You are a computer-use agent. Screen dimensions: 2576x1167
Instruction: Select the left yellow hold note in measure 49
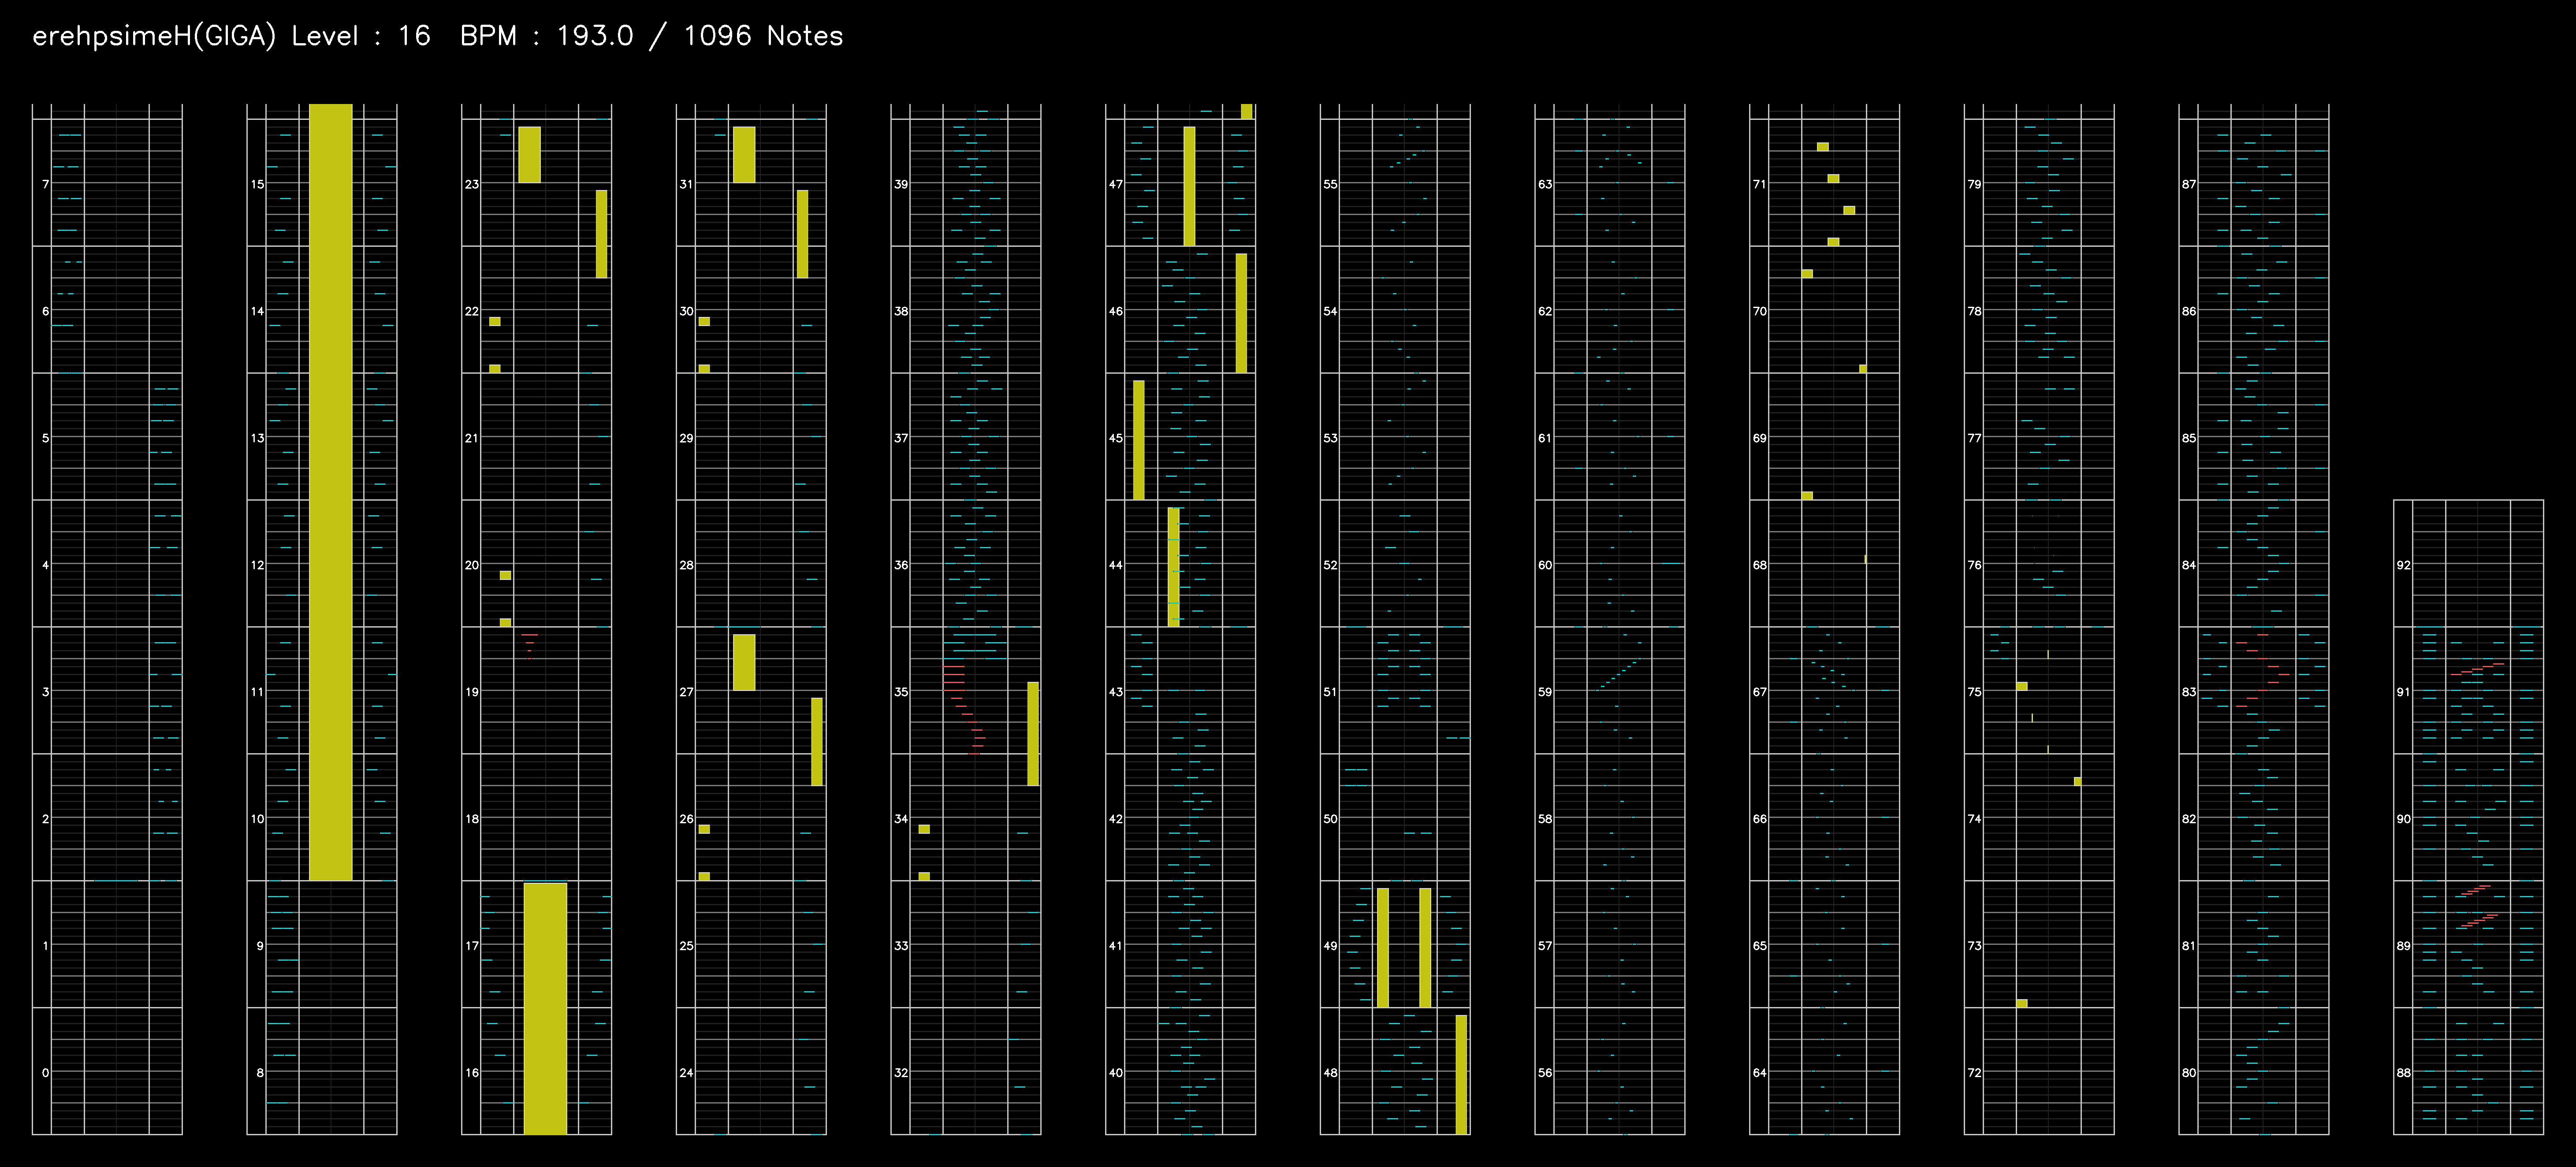click(x=1383, y=947)
